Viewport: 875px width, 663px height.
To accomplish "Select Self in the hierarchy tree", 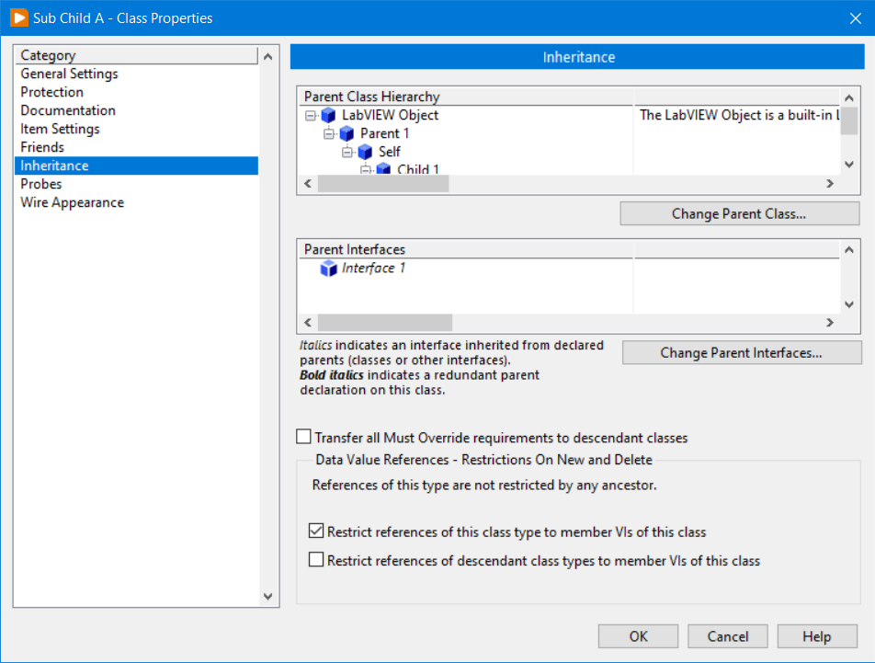I will tap(390, 152).
